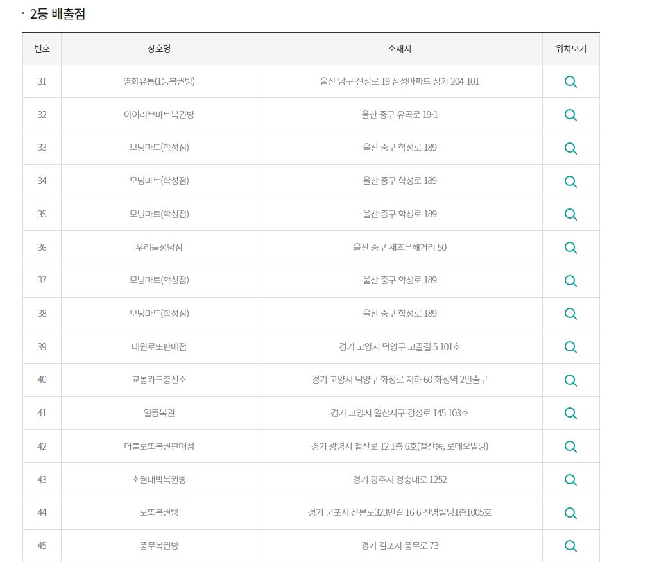
Task: Select store name 영화유통(1등복권방)
Action: (x=158, y=81)
